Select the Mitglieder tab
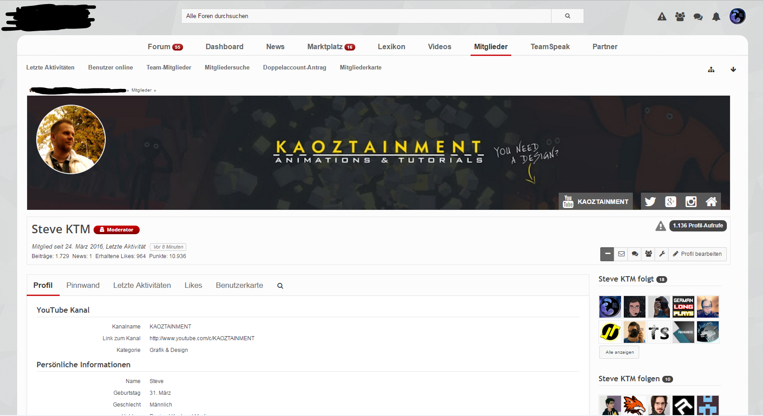This screenshot has width=763, height=416. (x=491, y=46)
